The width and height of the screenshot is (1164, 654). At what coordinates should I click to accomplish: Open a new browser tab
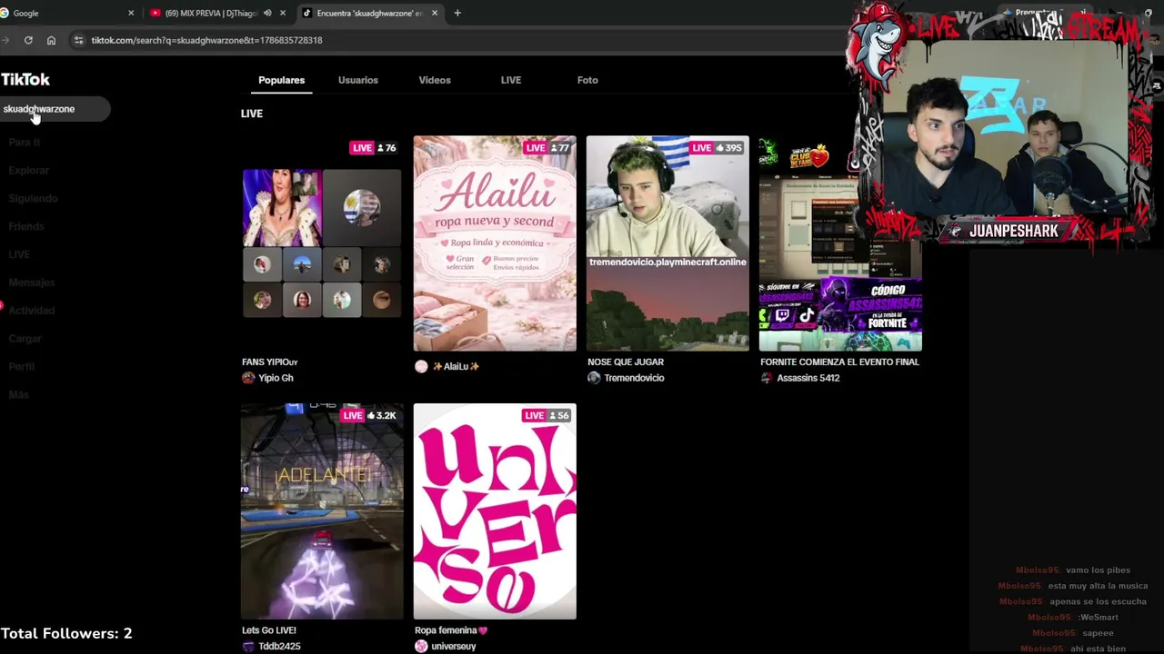click(457, 13)
